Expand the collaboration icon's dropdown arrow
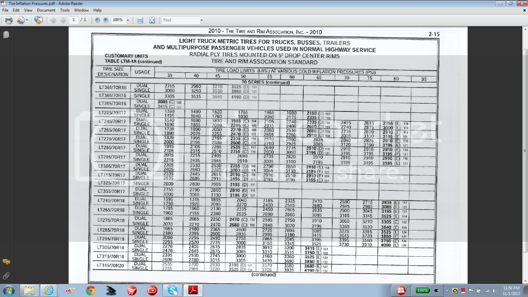Image resolution: width=528 pixels, height=297 pixels. click(x=27, y=20)
